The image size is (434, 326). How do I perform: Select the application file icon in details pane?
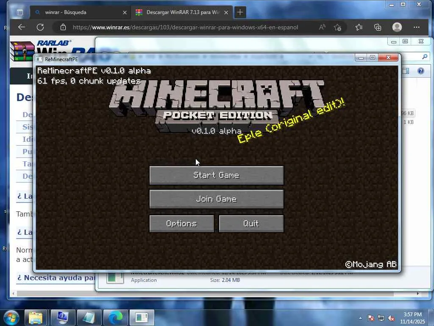pyautogui.click(x=115, y=278)
